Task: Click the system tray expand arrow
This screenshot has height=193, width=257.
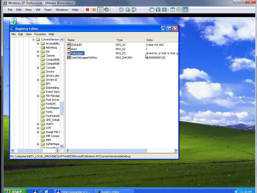Action: [236, 192]
